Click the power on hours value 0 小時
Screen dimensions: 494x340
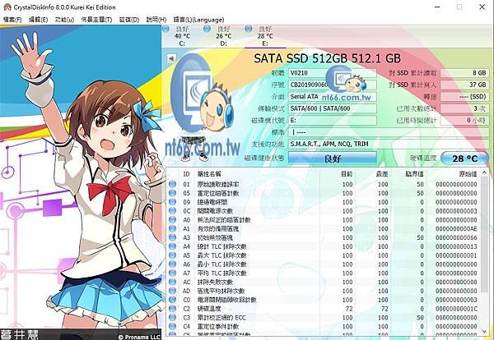pyautogui.click(x=464, y=121)
